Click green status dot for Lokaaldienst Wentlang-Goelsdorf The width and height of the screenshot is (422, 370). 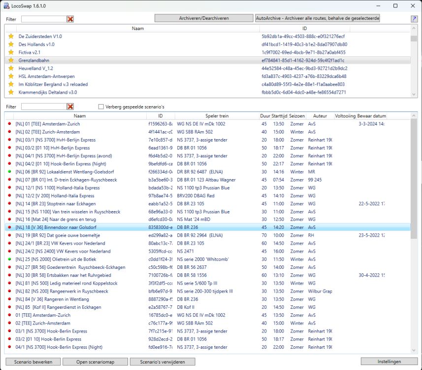9,172
